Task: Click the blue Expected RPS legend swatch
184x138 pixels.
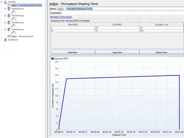Action: pyautogui.click(x=52, y=58)
